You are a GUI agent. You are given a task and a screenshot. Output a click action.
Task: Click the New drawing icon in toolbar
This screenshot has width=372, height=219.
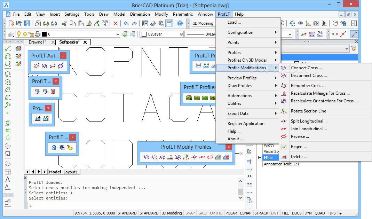pyautogui.click(x=11, y=23)
